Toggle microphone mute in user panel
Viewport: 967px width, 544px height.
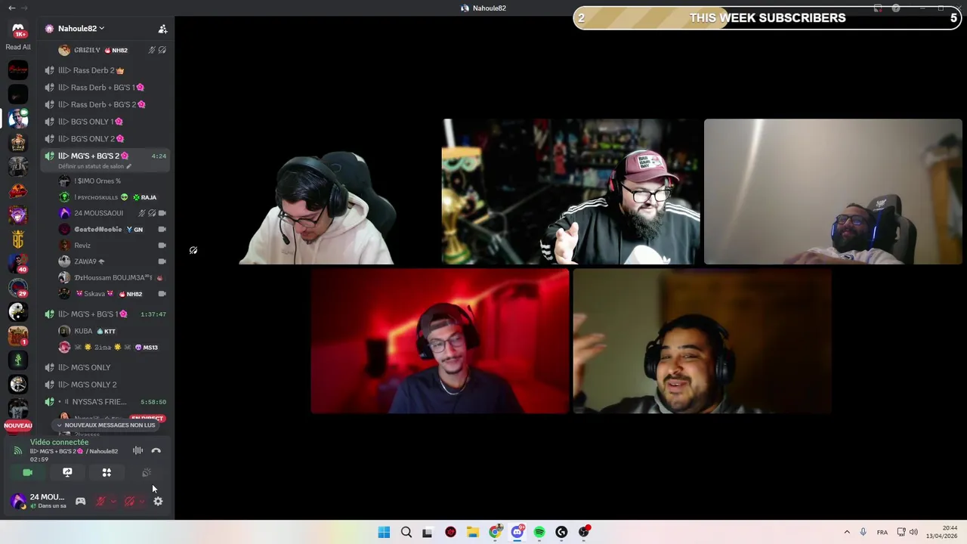100,502
